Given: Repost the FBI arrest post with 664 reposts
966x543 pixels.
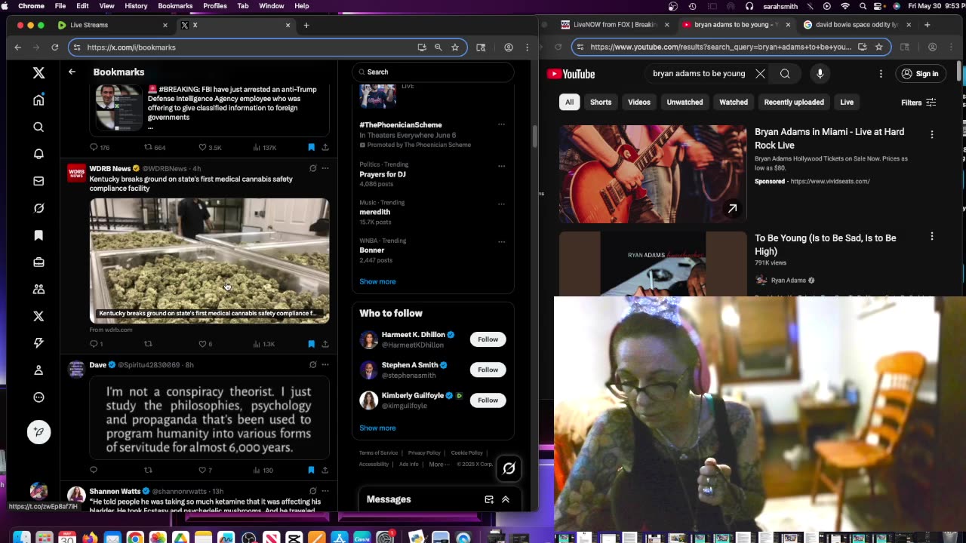Looking at the screenshot, I should 155,148.
